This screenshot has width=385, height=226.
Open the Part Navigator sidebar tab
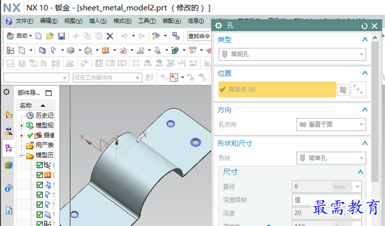(x=8, y=148)
